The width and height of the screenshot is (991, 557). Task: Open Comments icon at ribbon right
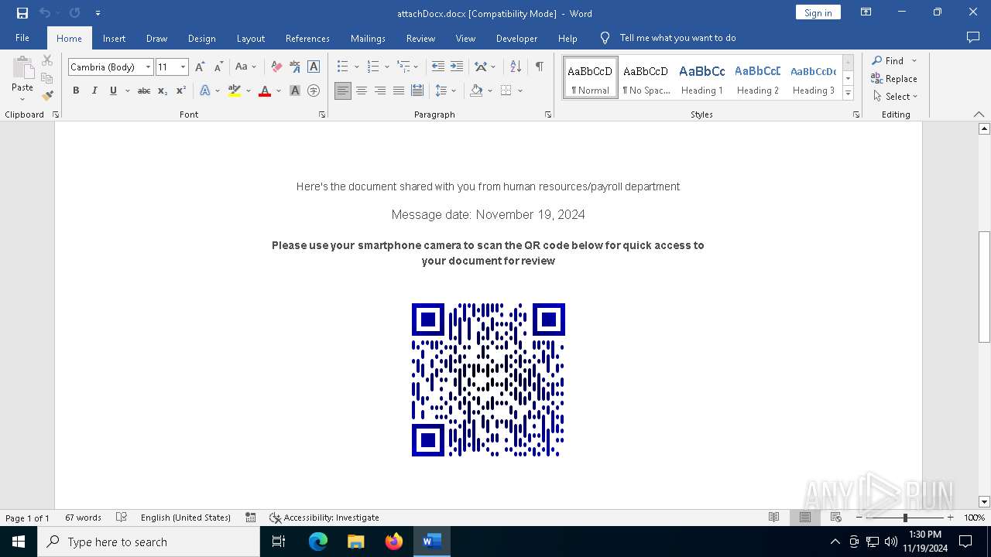pyautogui.click(x=973, y=37)
